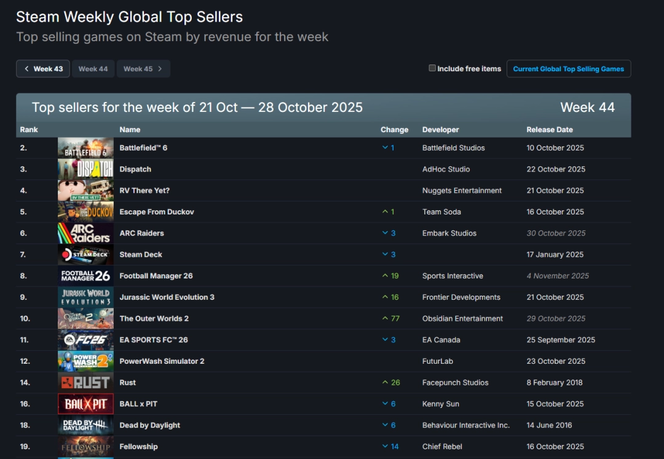
Task: Open the Steam Deck entry
Action: coord(141,254)
